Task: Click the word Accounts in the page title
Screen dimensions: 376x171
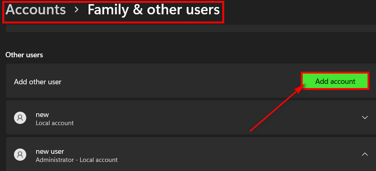Action: tap(36, 10)
